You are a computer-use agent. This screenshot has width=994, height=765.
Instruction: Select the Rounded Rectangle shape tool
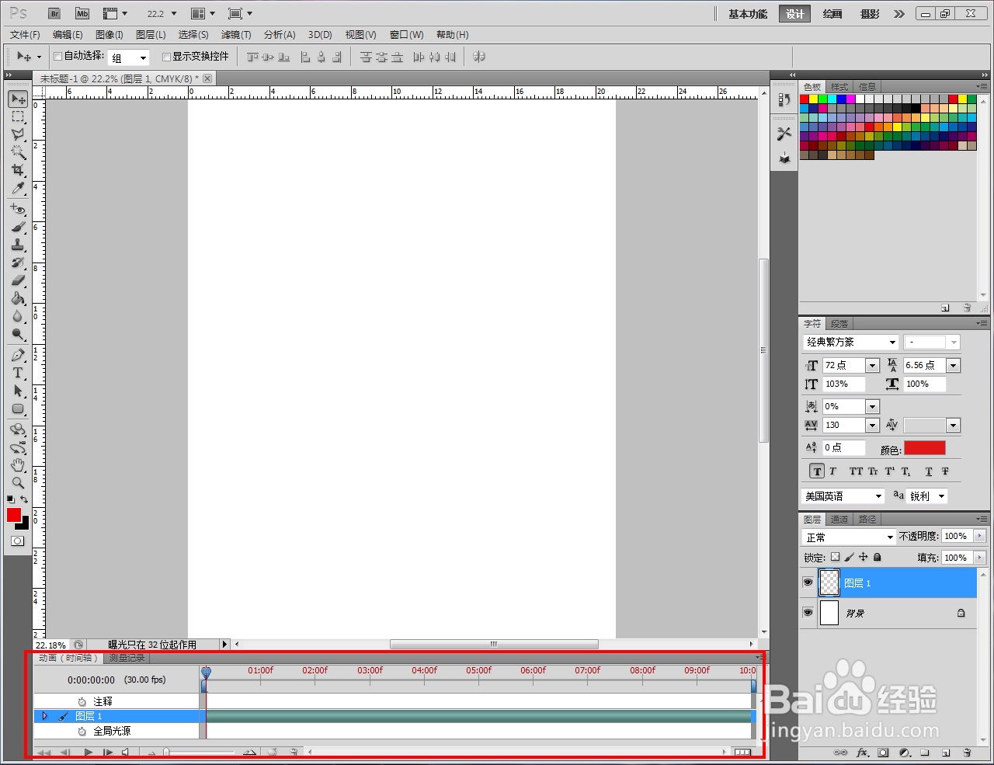pos(18,409)
